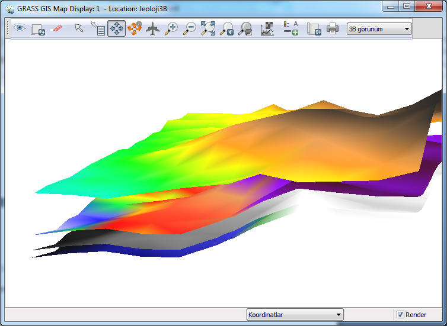Select the pointer arrow tool
The image size is (447, 326).
point(79,28)
